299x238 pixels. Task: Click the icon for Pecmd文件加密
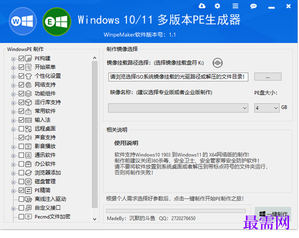pyautogui.click(x=28, y=217)
